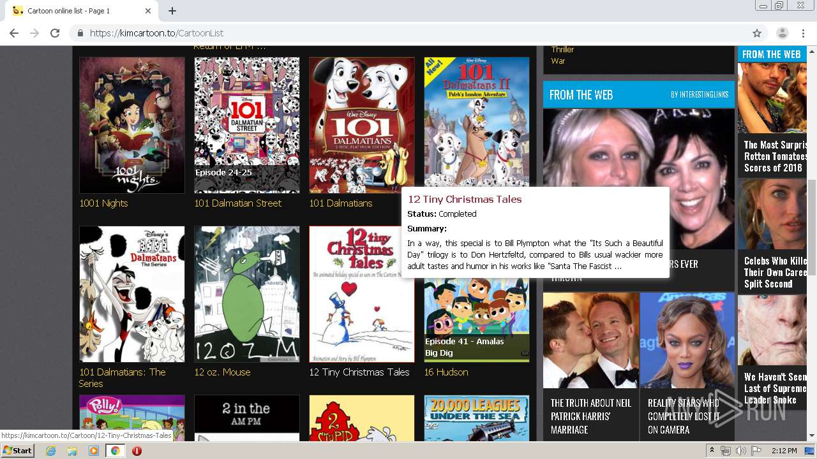Open the 12 oz. Mouse title link
817x459 pixels.
click(x=222, y=372)
